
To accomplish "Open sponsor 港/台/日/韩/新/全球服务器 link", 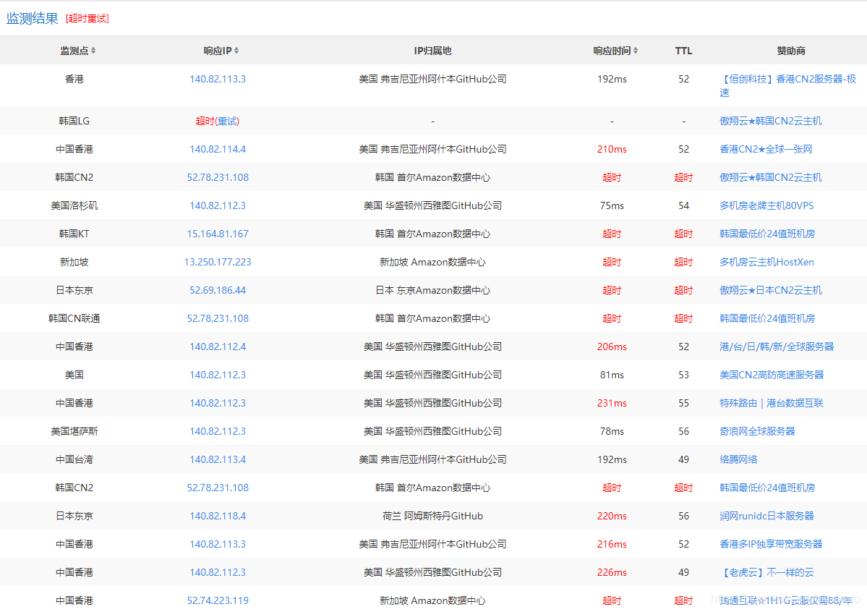I will click(x=777, y=347).
